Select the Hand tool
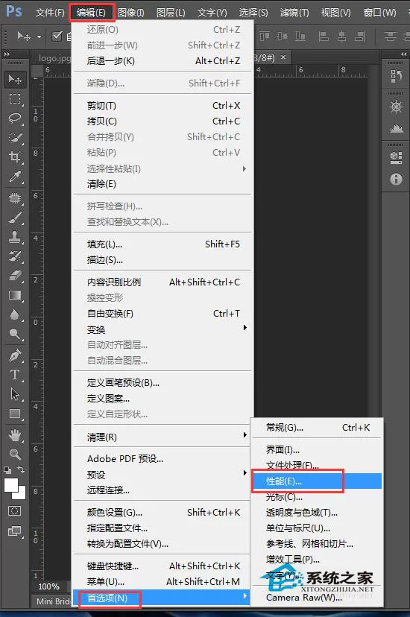The image size is (410, 617). [x=15, y=435]
